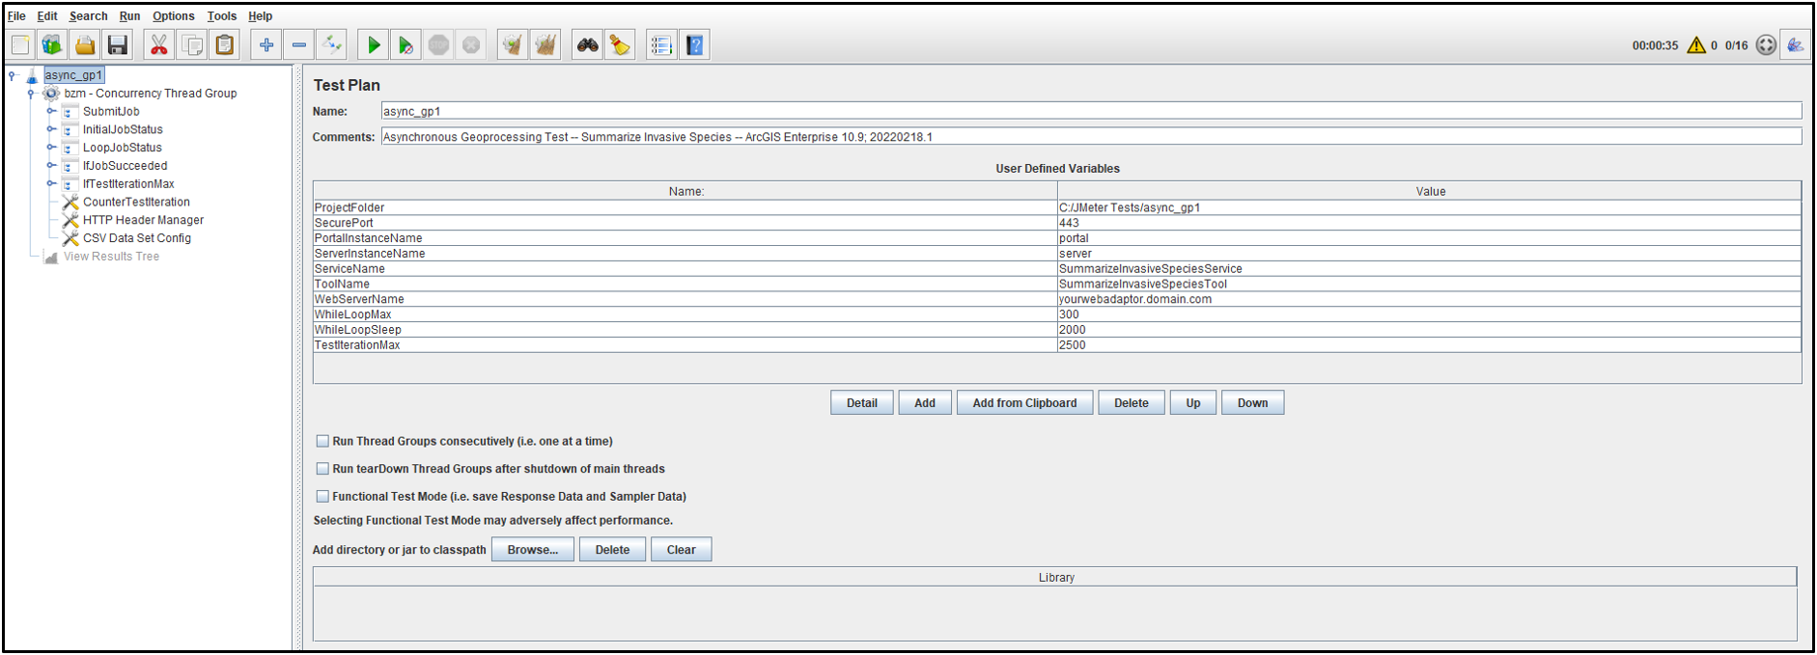
Task: Click the grey Shutdown icon
Action: tap(471, 45)
